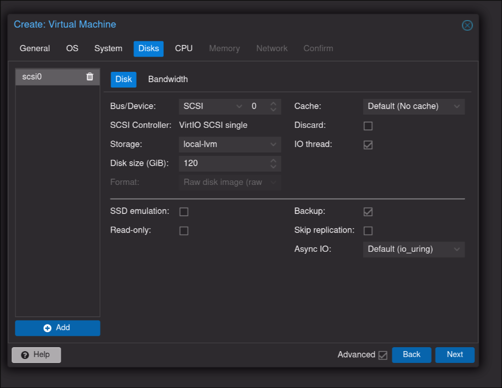Delete the scsi0 disk with trash icon
The height and width of the screenshot is (388, 502).
(x=89, y=77)
